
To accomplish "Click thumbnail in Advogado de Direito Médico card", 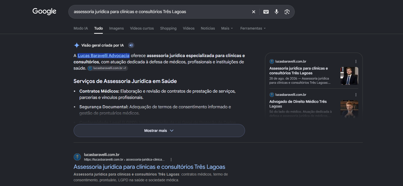I will click(x=349, y=109).
